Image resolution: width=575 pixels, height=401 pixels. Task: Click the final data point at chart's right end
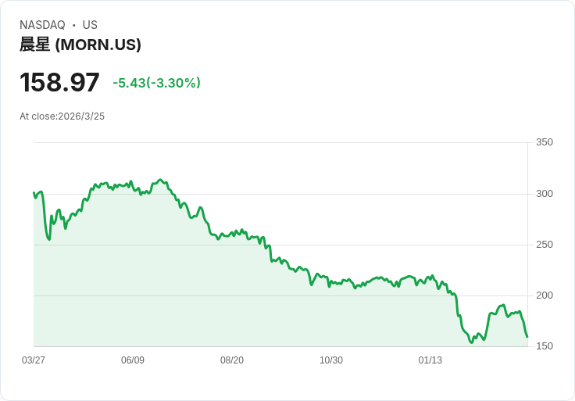click(x=527, y=336)
